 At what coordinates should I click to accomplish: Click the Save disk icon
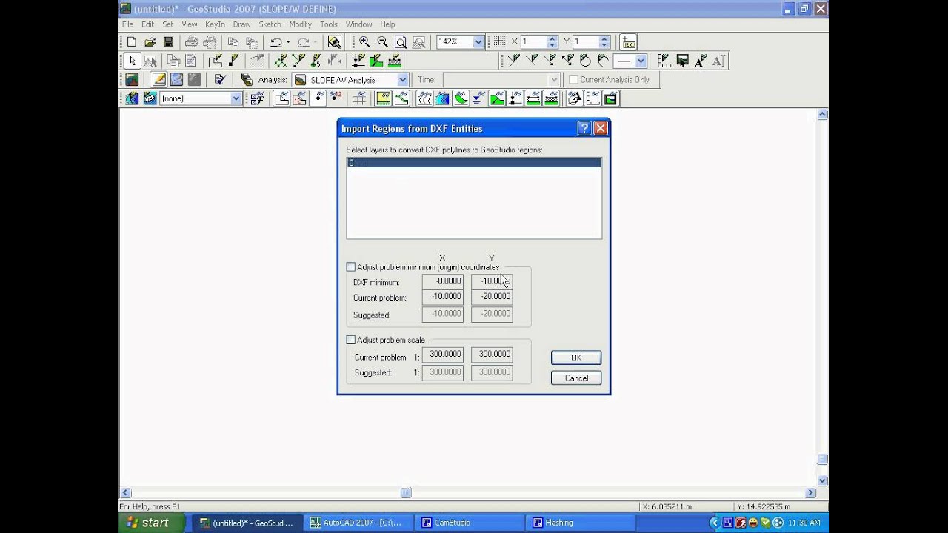point(168,42)
